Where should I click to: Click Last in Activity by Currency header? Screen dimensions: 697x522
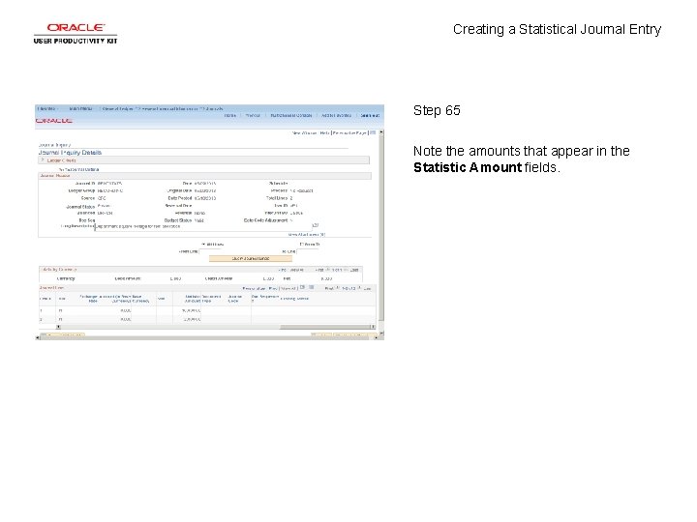coord(354,270)
